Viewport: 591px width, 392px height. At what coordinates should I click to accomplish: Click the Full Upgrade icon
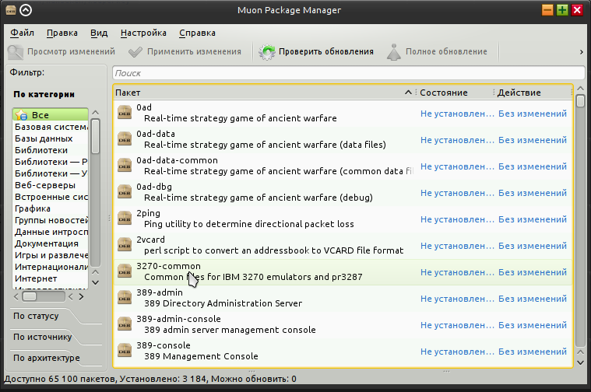click(x=394, y=52)
